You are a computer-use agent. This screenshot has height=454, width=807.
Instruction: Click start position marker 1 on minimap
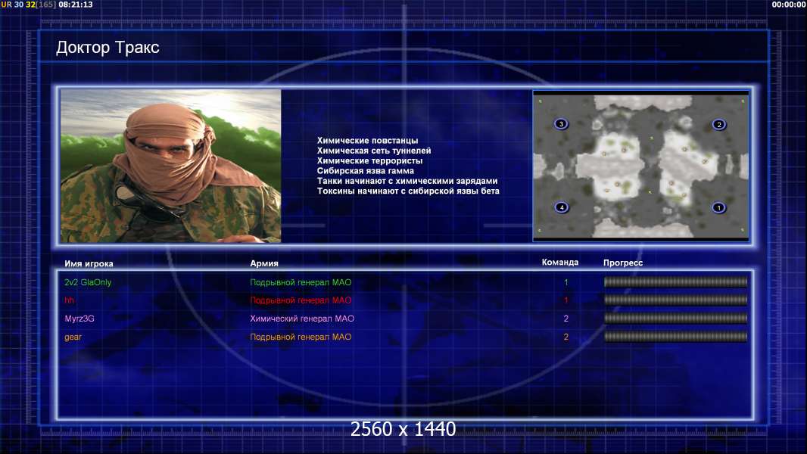point(718,208)
